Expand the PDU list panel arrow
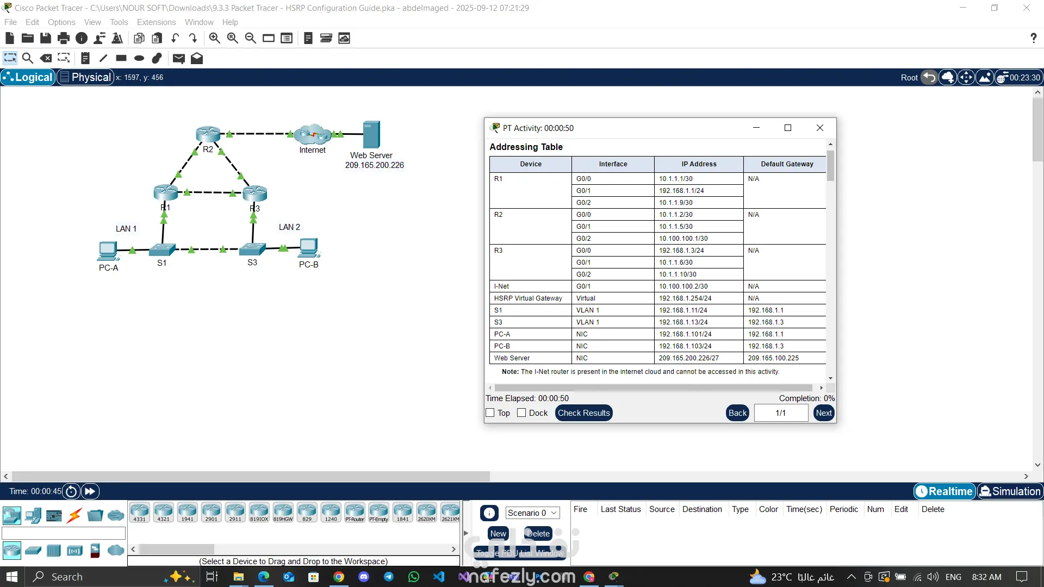Screen dimensions: 1044x587 pos(465,533)
